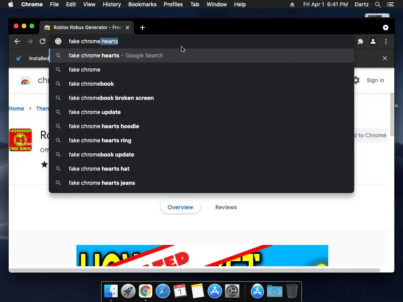
Task: Open the Tab menu
Action: point(194,4)
